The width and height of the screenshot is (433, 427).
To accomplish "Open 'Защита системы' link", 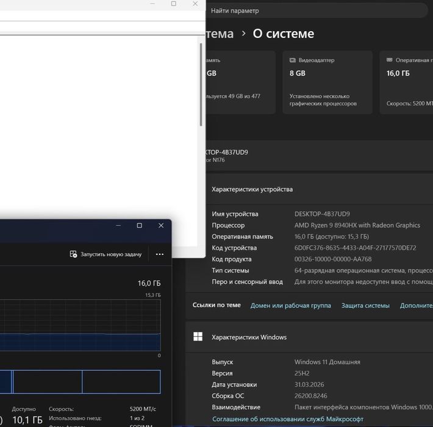I will click(x=365, y=306).
